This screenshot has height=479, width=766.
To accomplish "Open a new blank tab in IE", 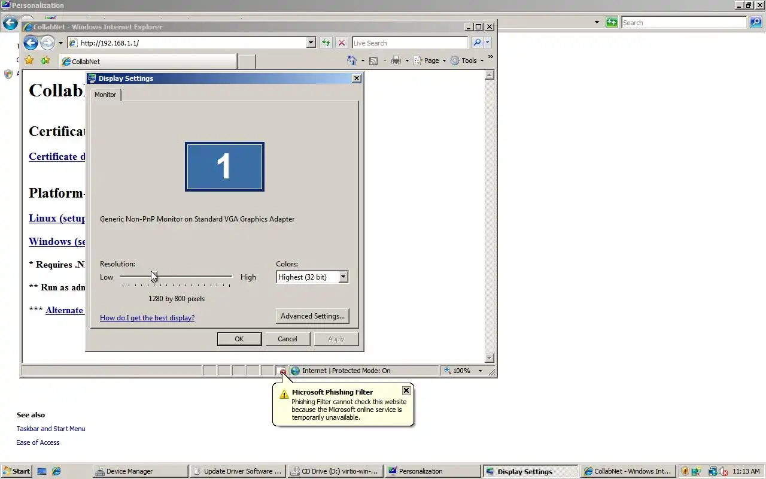I will click(247, 61).
